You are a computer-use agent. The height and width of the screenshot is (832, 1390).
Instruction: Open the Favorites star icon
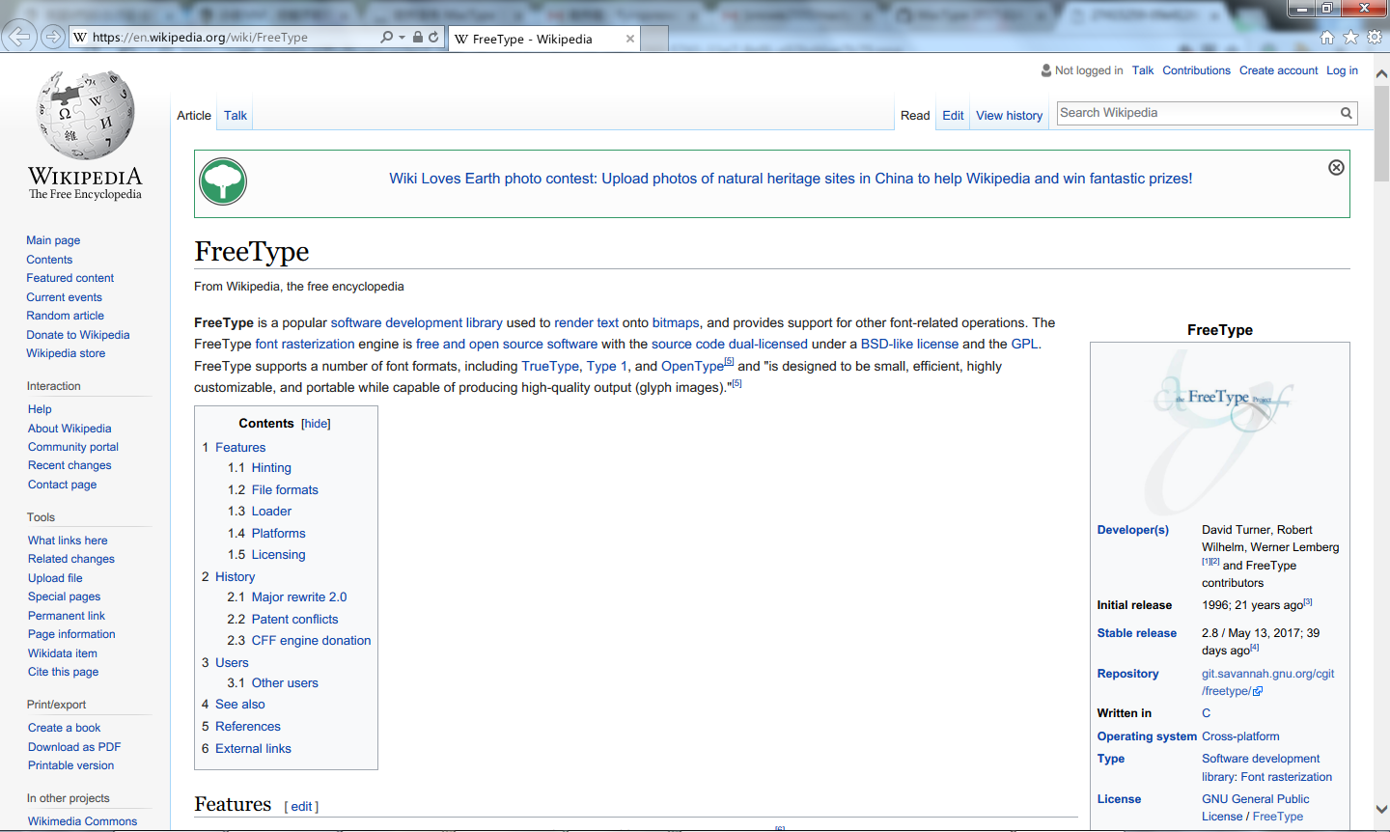pos(1350,37)
